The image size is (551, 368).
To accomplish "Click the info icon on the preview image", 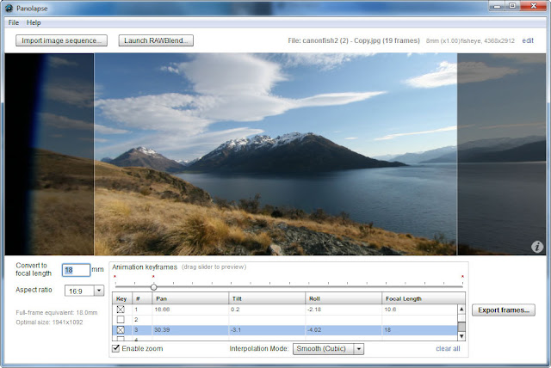I will click(536, 247).
